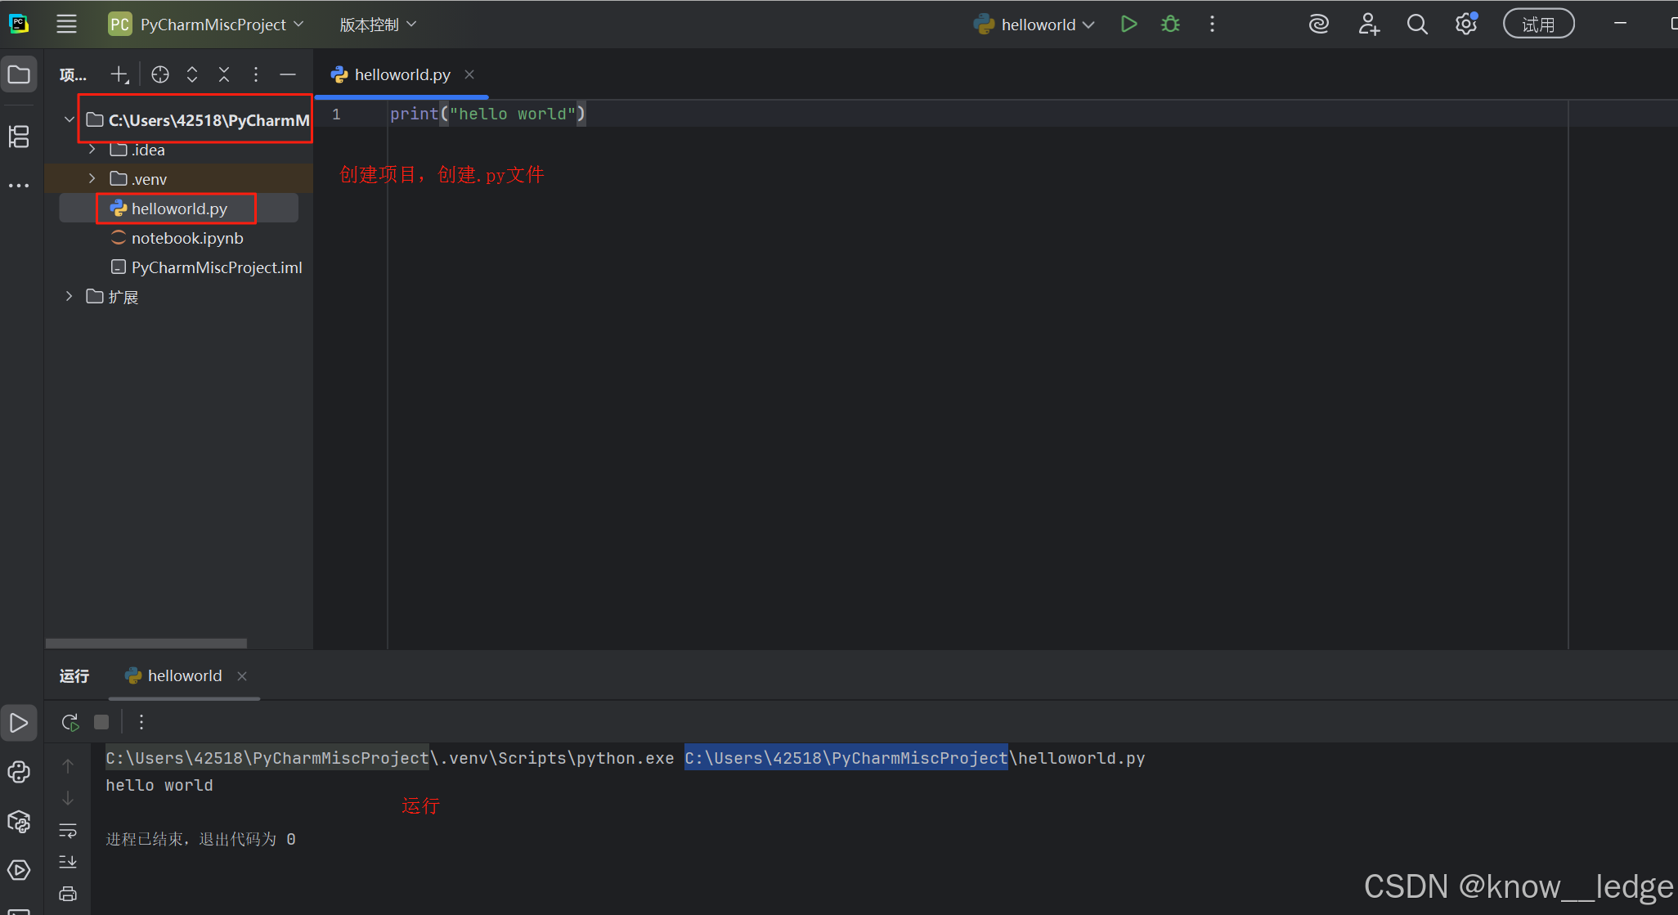
Task: Open the Run tool window sidebar icon
Action: 19,724
